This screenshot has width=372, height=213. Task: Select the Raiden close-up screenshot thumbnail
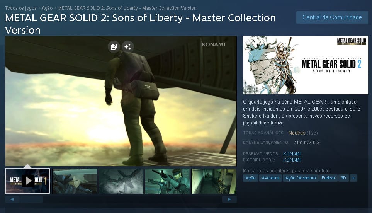[75, 181]
